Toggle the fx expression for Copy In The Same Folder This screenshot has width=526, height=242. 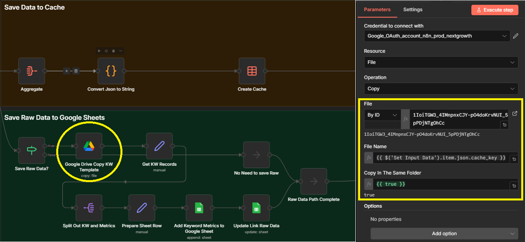tap(369, 184)
